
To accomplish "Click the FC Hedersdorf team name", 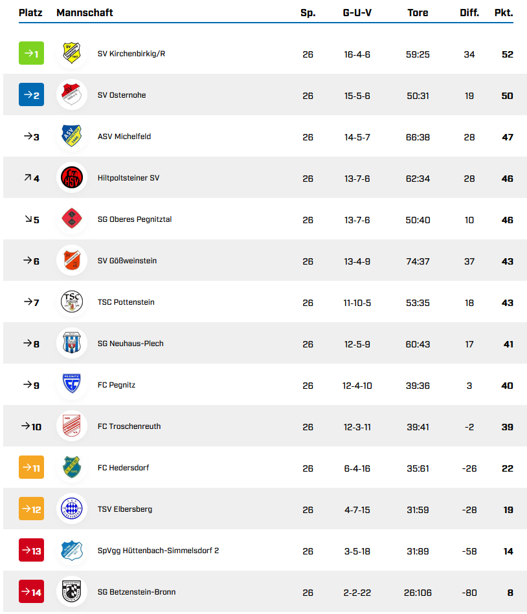I will click(x=123, y=468).
